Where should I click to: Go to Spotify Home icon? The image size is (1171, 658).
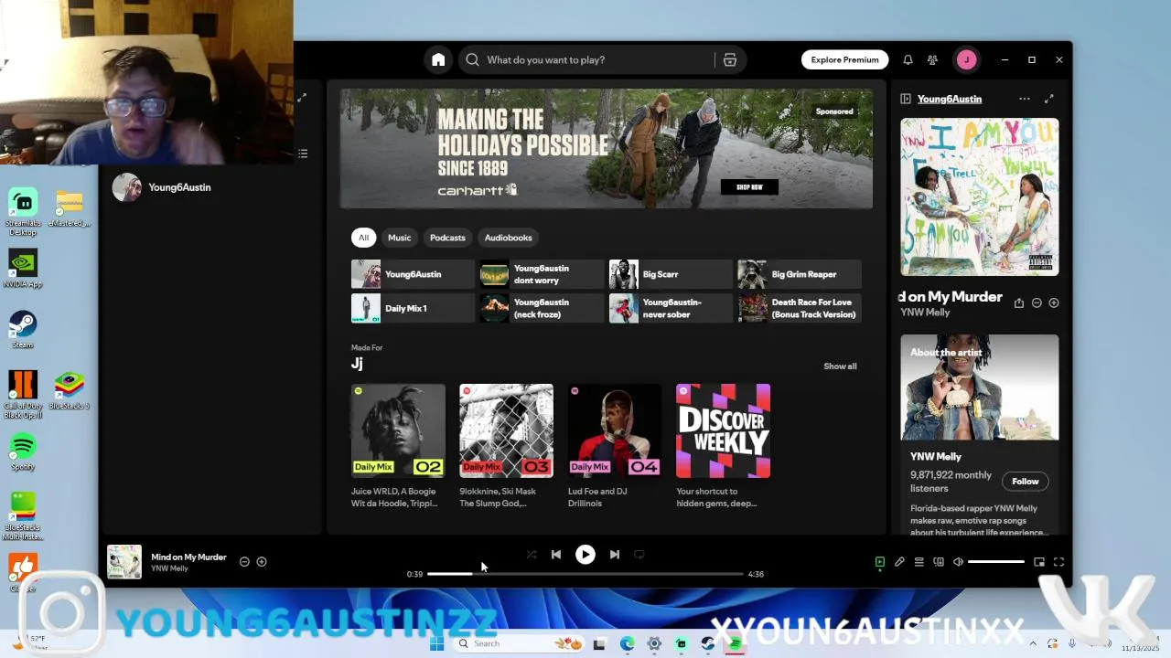click(x=438, y=59)
